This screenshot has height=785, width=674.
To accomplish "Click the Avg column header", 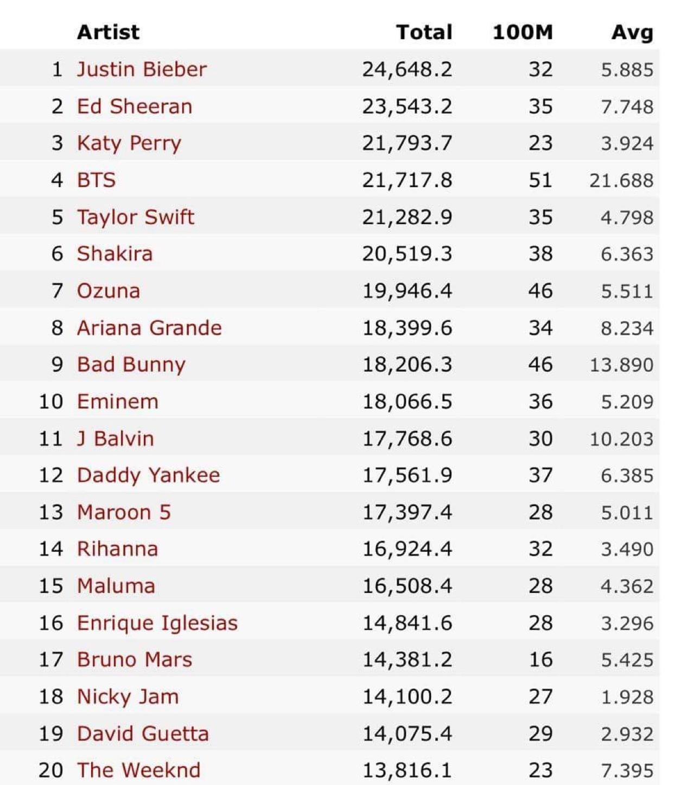I will pyautogui.click(x=632, y=32).
